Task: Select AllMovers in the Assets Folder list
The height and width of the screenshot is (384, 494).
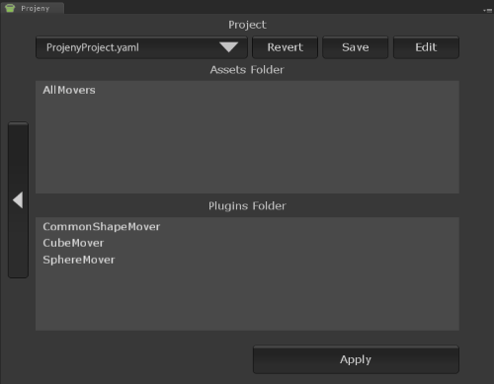Action: 69,90
